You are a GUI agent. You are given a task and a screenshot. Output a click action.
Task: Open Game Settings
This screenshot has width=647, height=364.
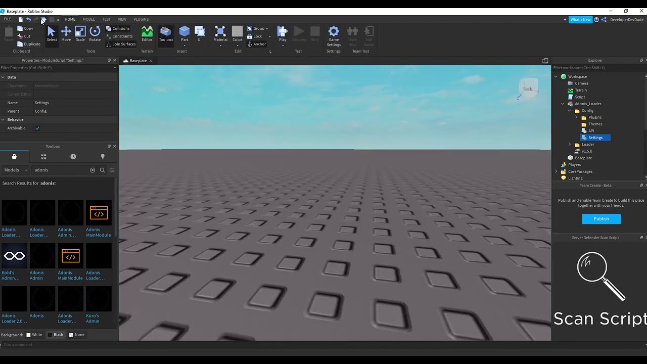(334, 36)
